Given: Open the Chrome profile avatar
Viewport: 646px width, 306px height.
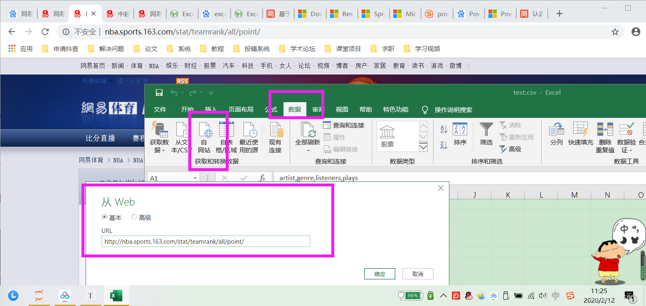Looking at the screenshot, I should 636,32.
